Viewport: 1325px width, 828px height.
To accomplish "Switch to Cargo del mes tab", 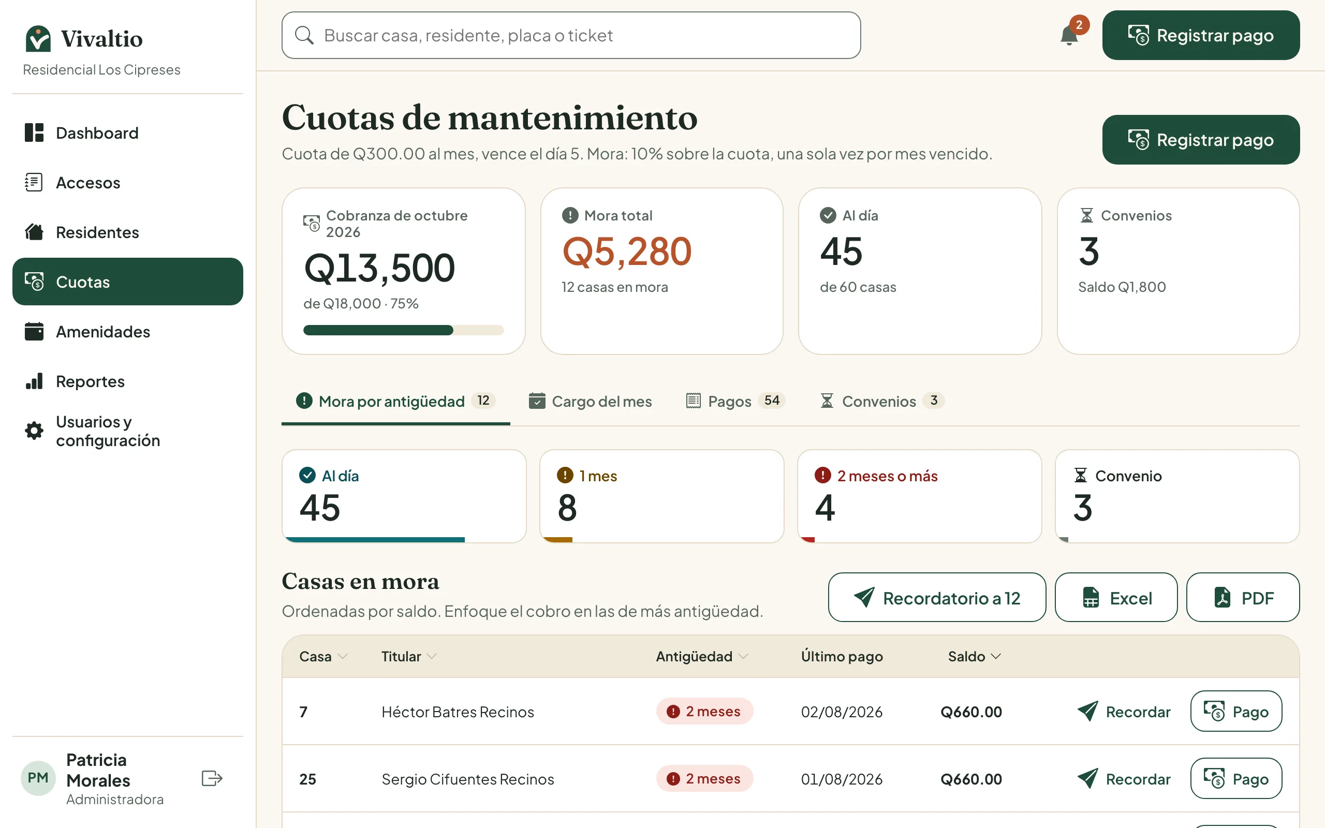I will (x=590, y=402).
